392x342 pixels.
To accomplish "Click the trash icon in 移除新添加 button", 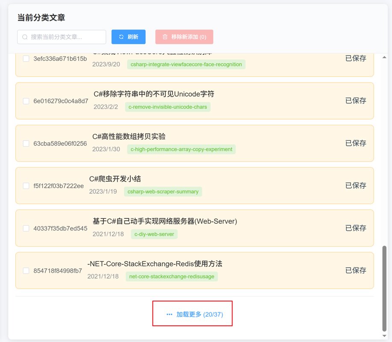I will click(x=165, y=37).
